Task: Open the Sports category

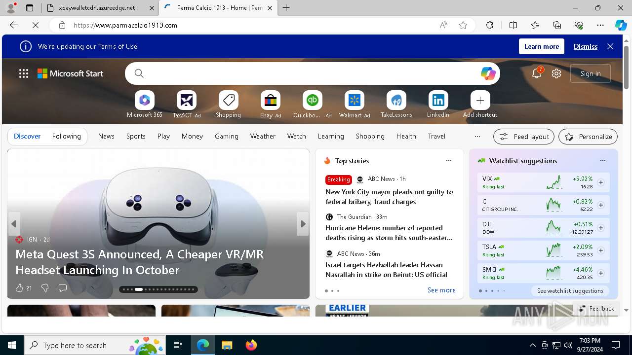Action: [136, 137]
